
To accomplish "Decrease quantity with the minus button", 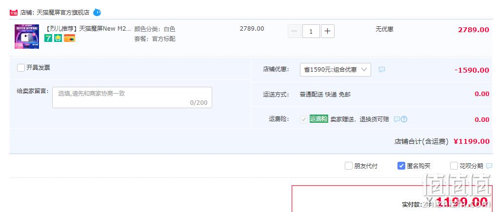I will [295, 31].
